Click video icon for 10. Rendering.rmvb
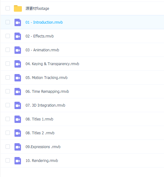The width and height of the screenshot is (164, 177). point(18,161)
